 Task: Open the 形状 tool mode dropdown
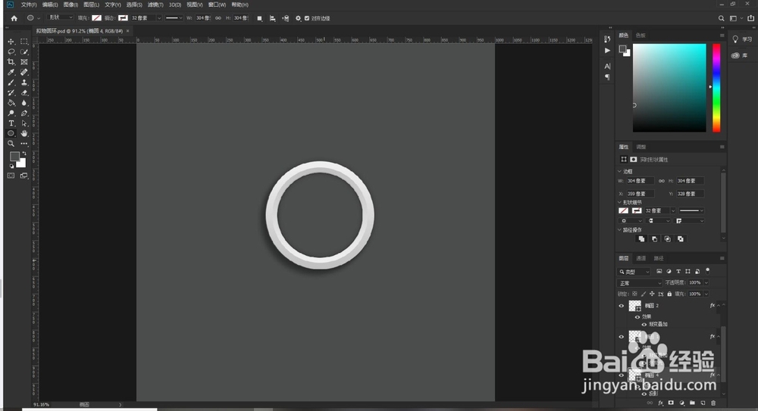pyautogui.click(x=61, y=18)
